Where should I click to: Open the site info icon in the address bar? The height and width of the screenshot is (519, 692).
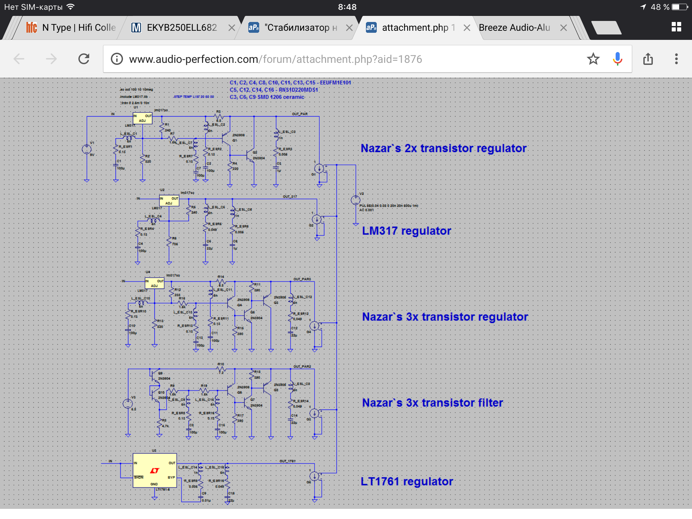click(x=117, y=59)
